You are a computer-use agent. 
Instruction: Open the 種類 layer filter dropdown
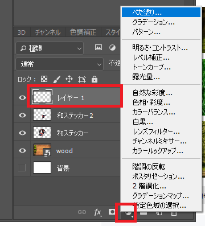pyautogui.click(x=50, y=48)
